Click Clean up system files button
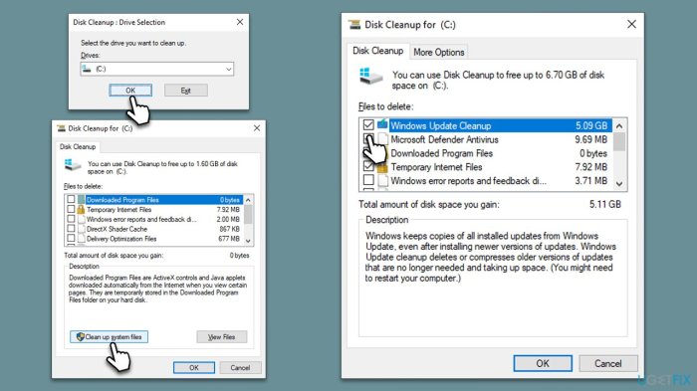This screenshot has height=391, width=697. (x=109, y=337)
